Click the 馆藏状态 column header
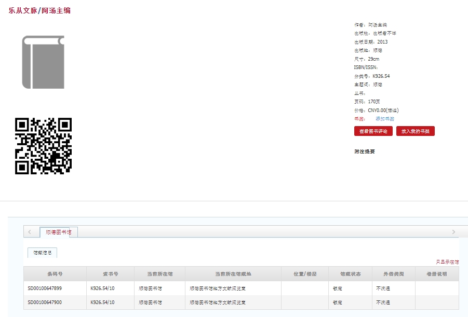 [x=350, y=274]
